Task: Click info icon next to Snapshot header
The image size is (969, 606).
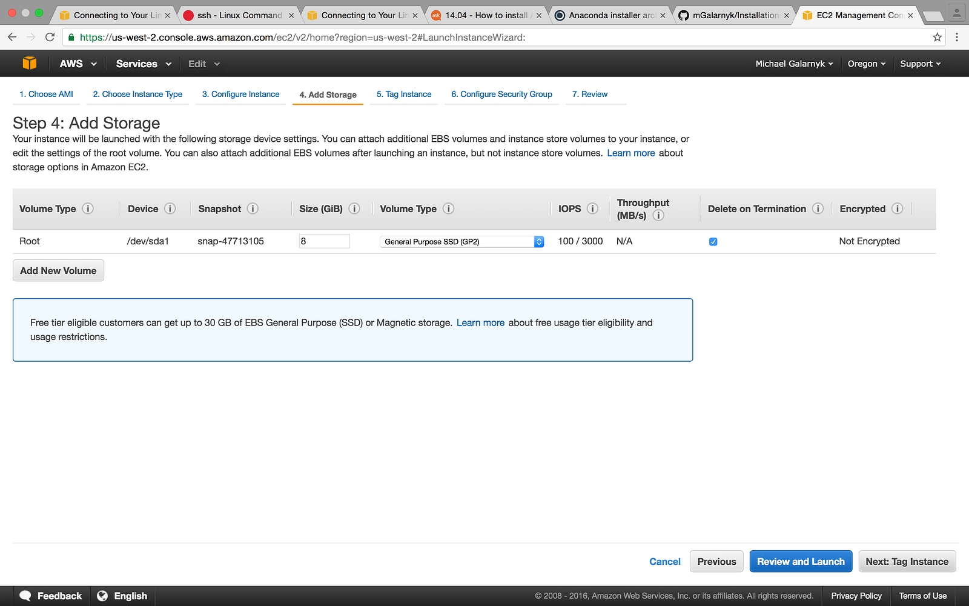Action: [253, 208]
